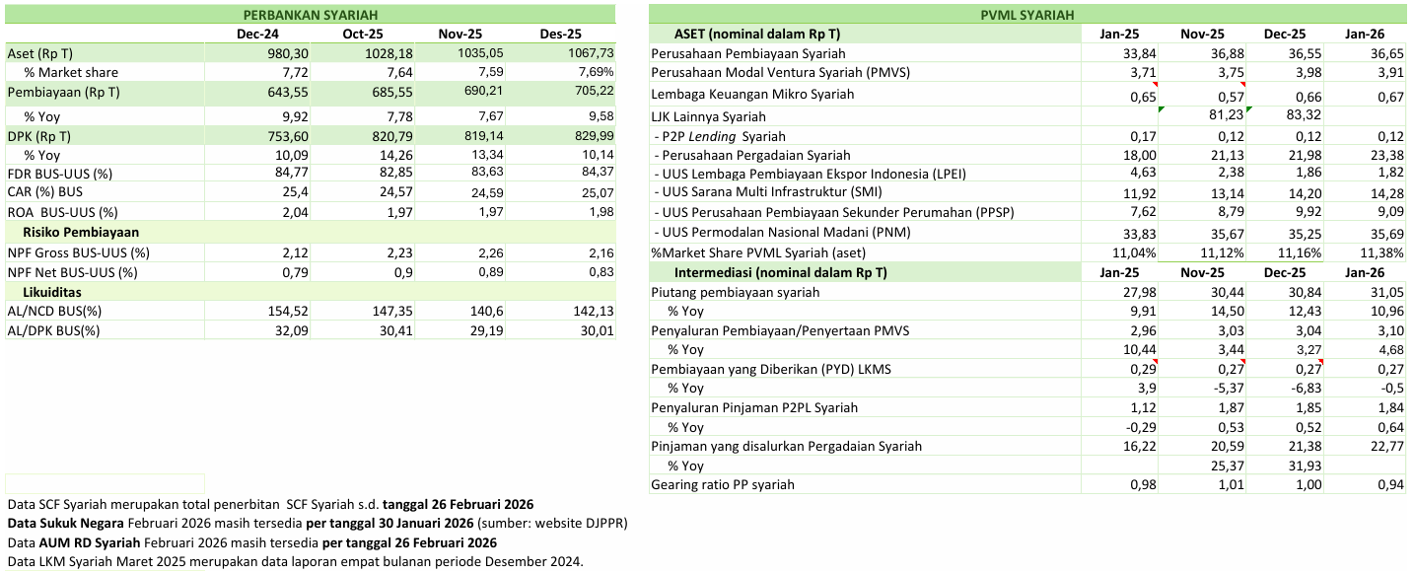Click the PERBANKAN SYARIAH table header
Image resolution: width=1414 pixels, height=574 pixels.
pos(310,15)
